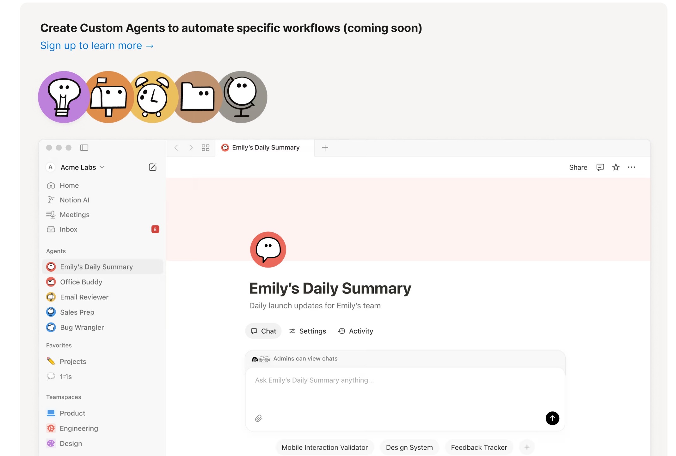The height and width of the screenshot is (456, 676).
Task: Open the three-dot more options menu
Action: [x=631, y=167]
